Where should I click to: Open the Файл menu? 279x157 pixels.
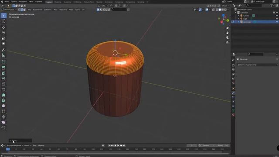tap(7, 2)
